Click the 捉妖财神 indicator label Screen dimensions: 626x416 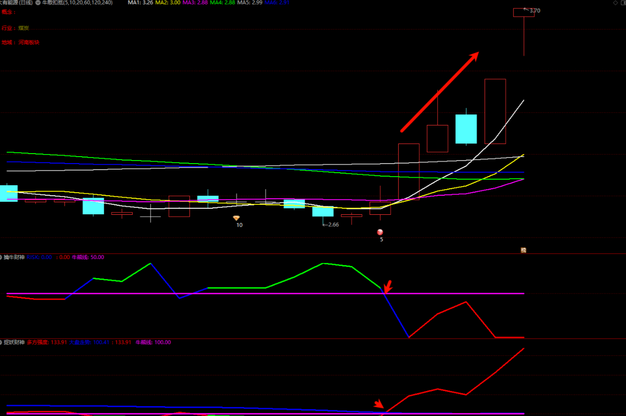tap(14, 342)
